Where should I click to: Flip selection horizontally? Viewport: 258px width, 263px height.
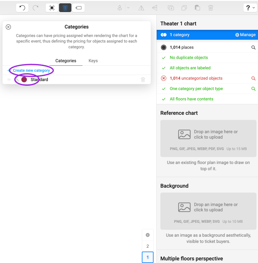[141, 8]
